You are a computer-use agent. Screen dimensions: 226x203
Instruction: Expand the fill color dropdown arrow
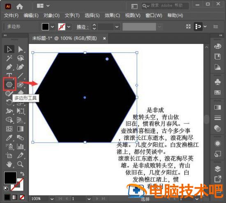pyautogui.click(x=52, y=27)
